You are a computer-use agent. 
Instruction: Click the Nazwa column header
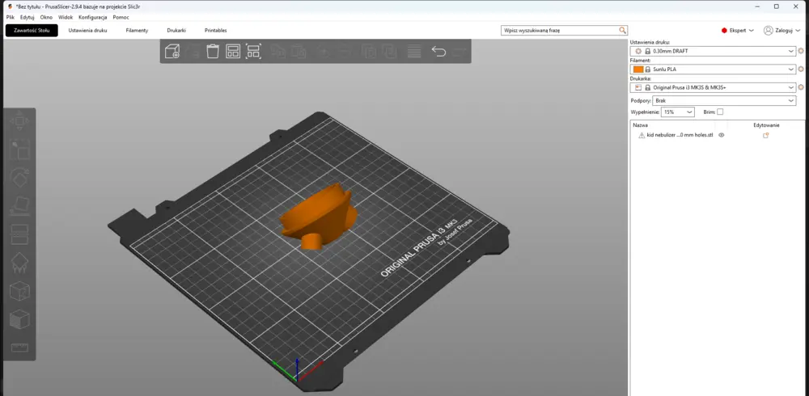[640, 124]
